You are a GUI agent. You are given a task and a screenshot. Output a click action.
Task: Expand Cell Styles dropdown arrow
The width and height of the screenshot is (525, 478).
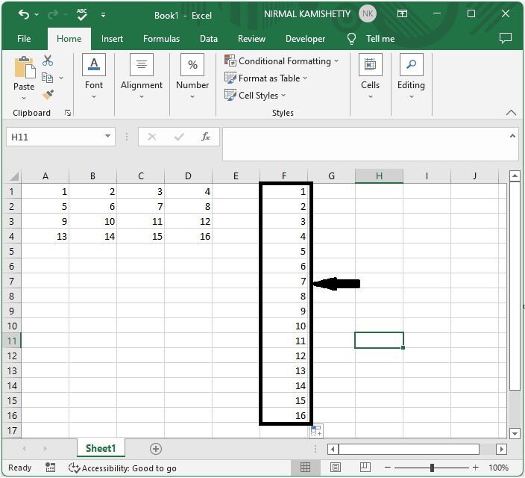click(283, 96)
